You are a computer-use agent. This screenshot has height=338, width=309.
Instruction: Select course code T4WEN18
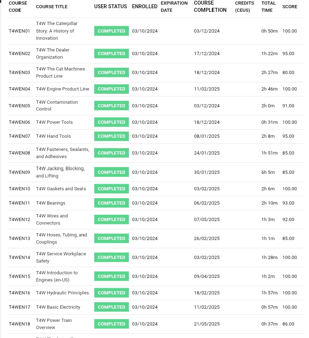[19, 324]
